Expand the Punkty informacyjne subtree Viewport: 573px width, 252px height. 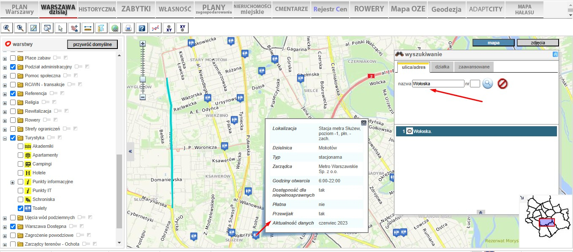(13, 182)
